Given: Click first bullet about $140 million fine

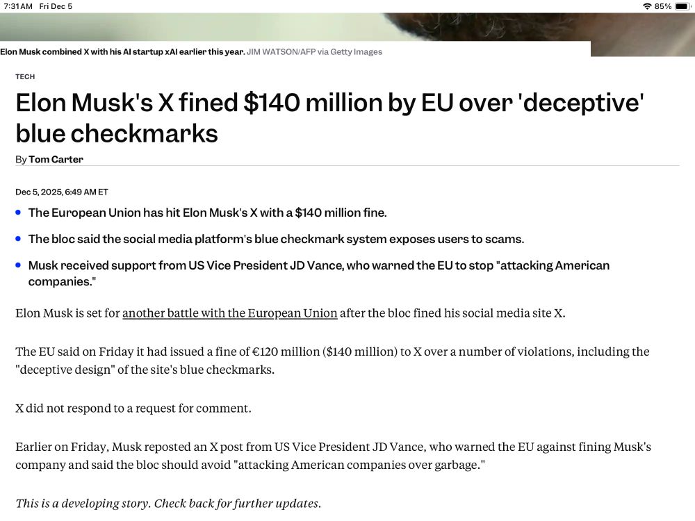Looking at the screenshot, I should (207, 213).
